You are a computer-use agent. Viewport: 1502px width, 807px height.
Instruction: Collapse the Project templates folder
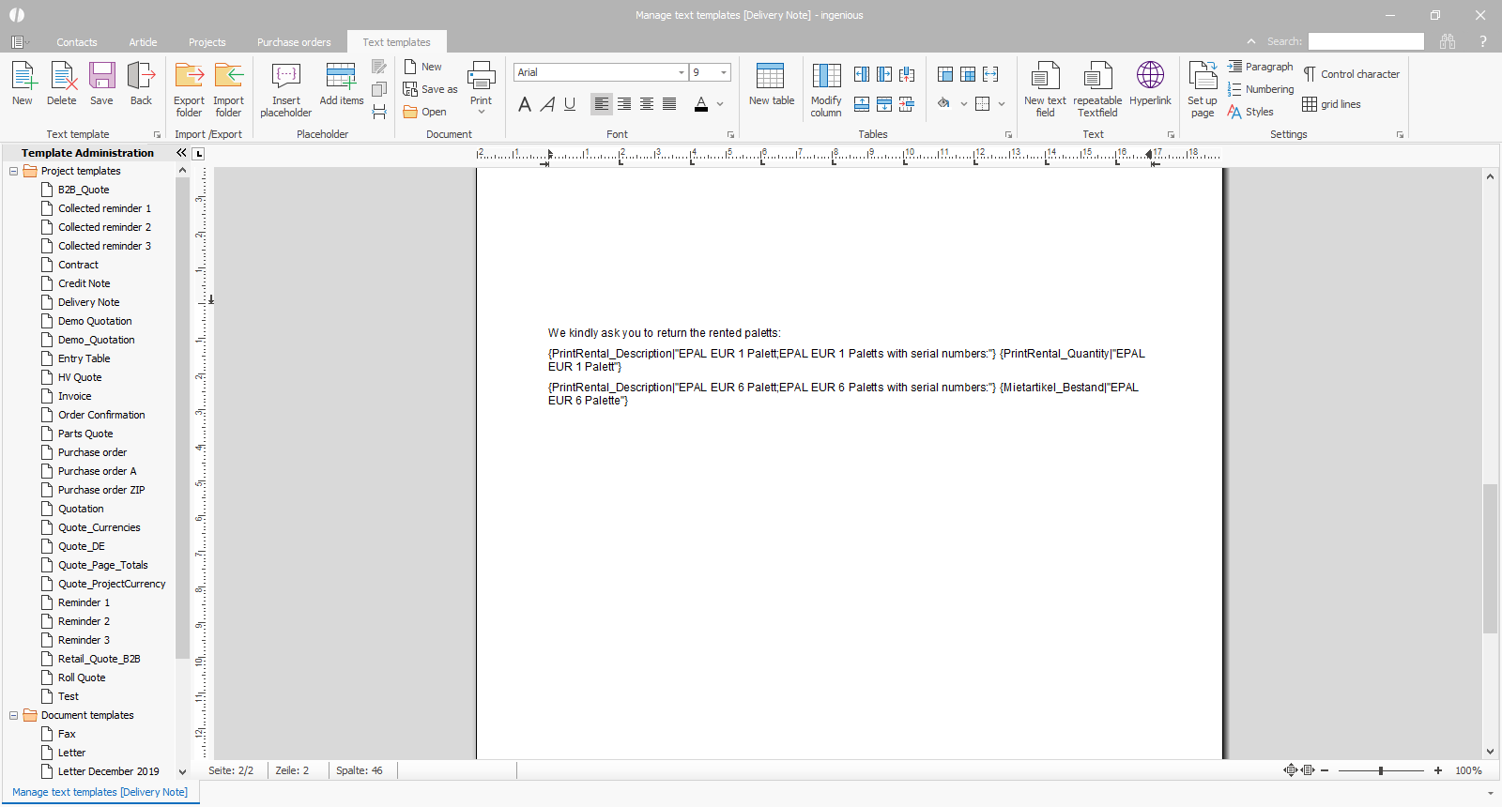pyautogui.click(x=14, y=171)
